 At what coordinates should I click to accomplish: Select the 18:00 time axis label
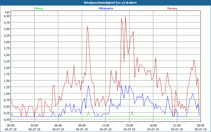click(x=153, y=126)
